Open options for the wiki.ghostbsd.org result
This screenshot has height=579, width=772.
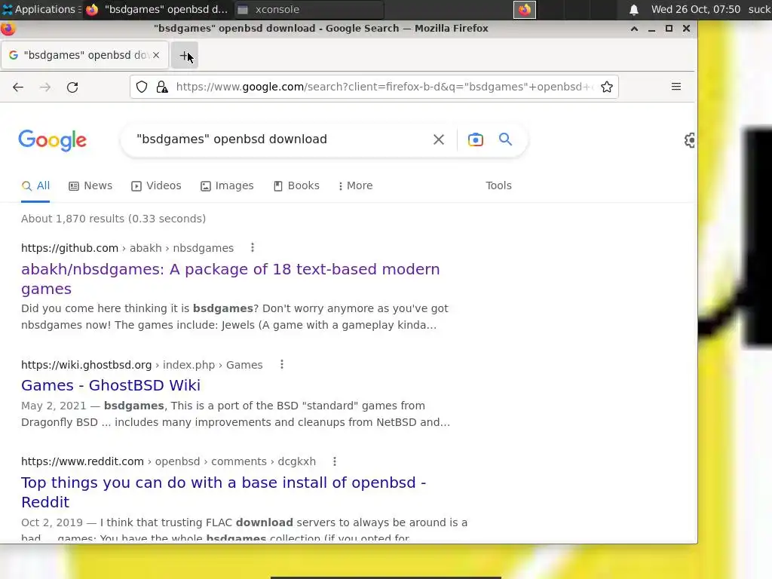pyautogui.click(x=282, y=364)
